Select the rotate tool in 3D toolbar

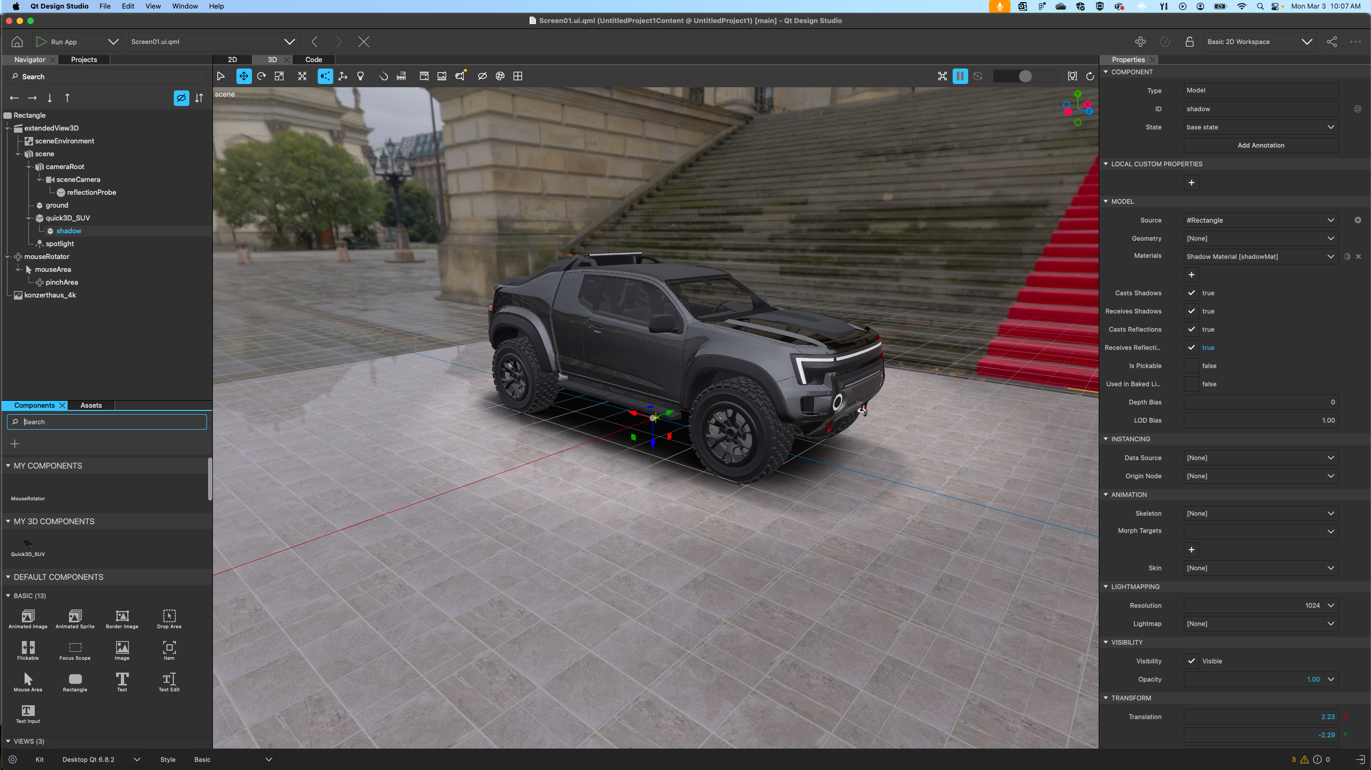coord(262,76)
